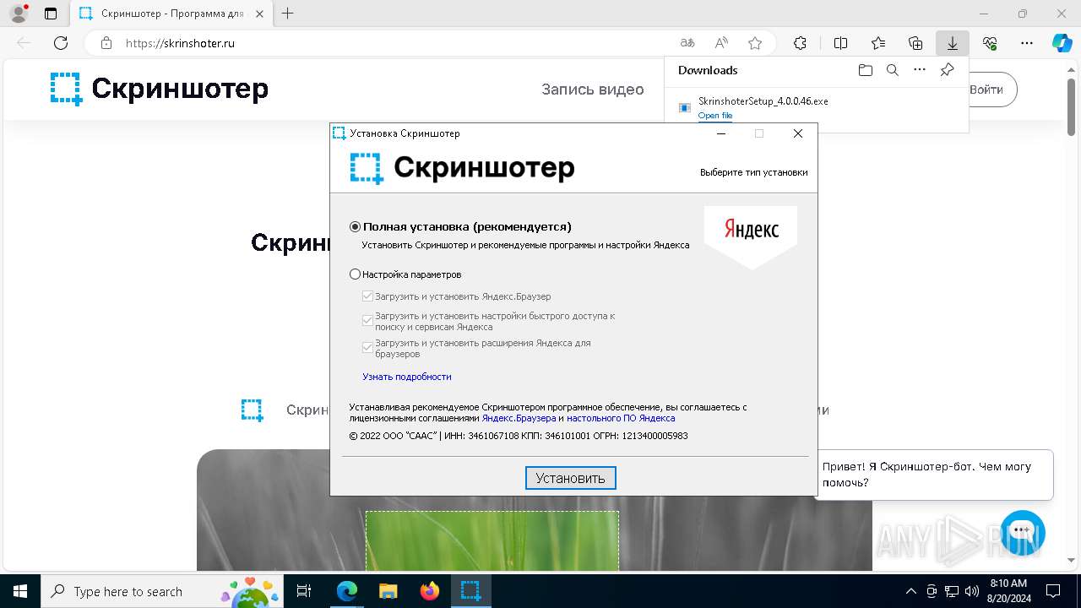Open настольного ПО Яндекса license link
Image resolution: width=1081 pixels, height=608 pixels.
click(x=621, y=418)
